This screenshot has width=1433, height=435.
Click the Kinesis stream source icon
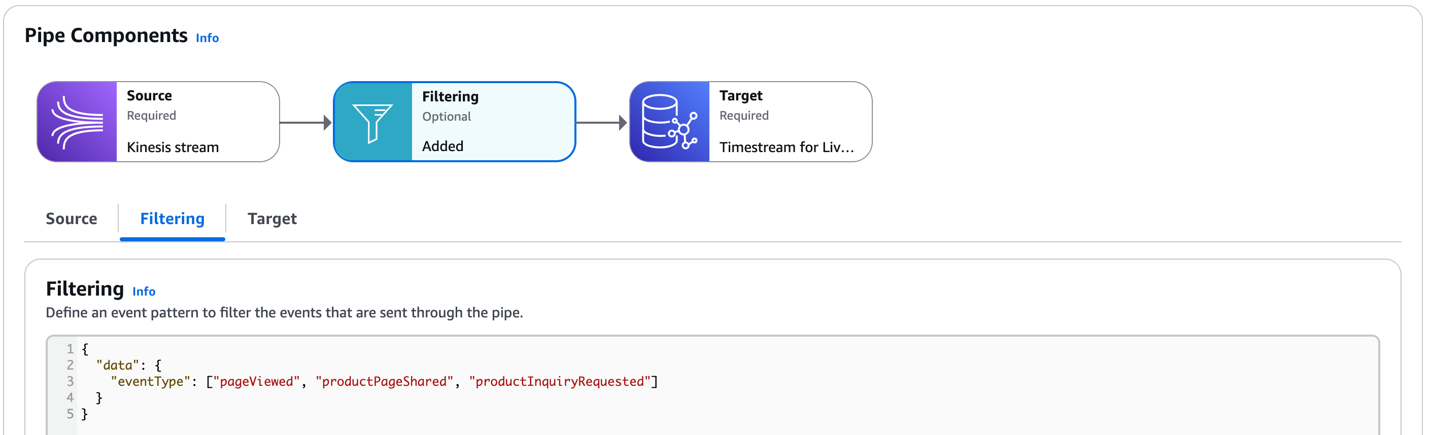pyautogui.click(x=77, y=122)
